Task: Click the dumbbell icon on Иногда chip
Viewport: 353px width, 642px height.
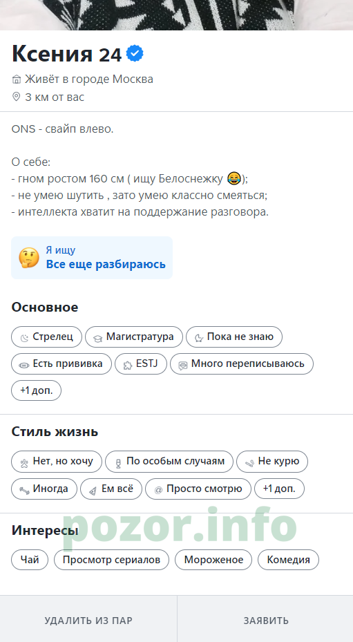Action: coord(25,490)
